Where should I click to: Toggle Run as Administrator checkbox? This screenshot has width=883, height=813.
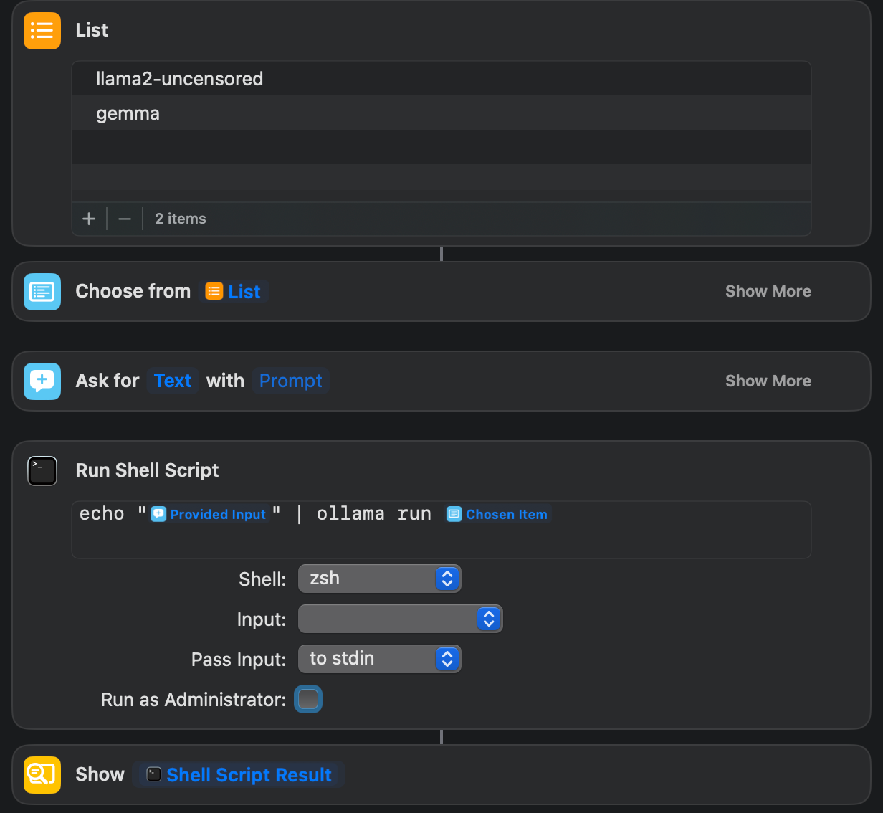(307, 699)
